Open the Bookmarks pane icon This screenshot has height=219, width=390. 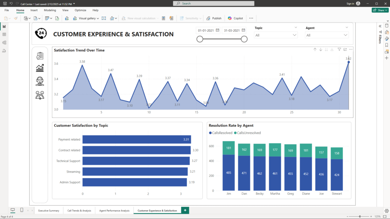click(x=387, y=45)
